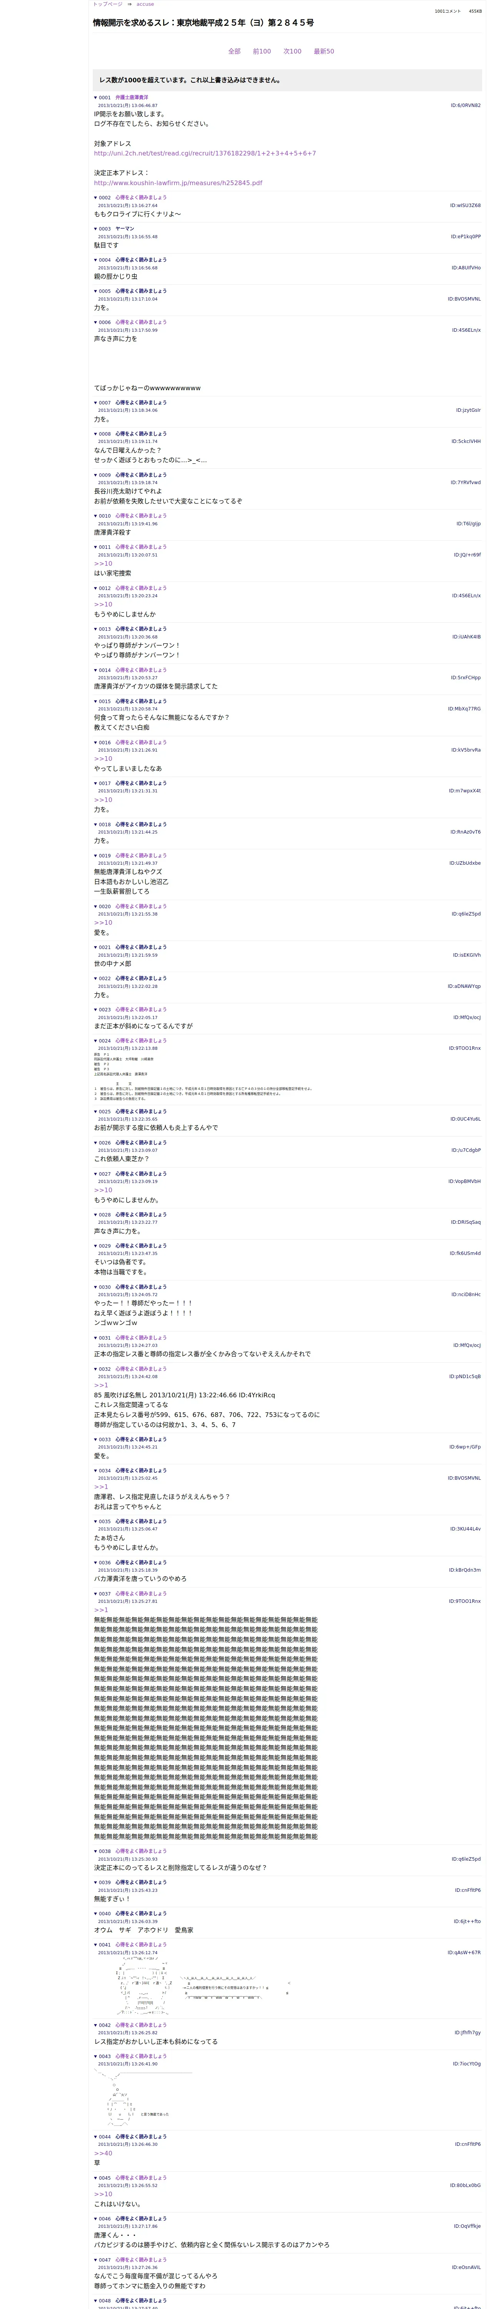The height and width of the screenshot is (2309, 494).
Task: Click post text てばっかじゃねーのwwwwwwwww
Action: tap(147, 388)
